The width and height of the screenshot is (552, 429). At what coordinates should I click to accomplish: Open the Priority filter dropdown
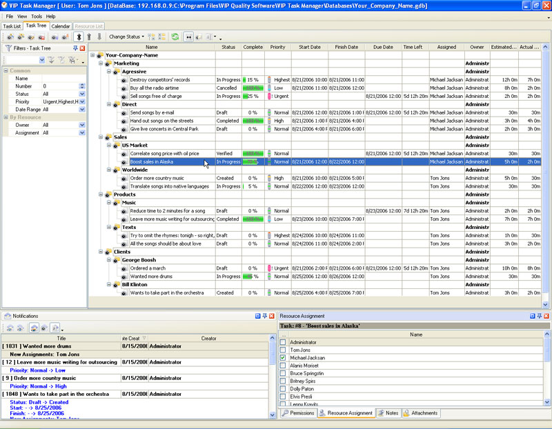82,101
